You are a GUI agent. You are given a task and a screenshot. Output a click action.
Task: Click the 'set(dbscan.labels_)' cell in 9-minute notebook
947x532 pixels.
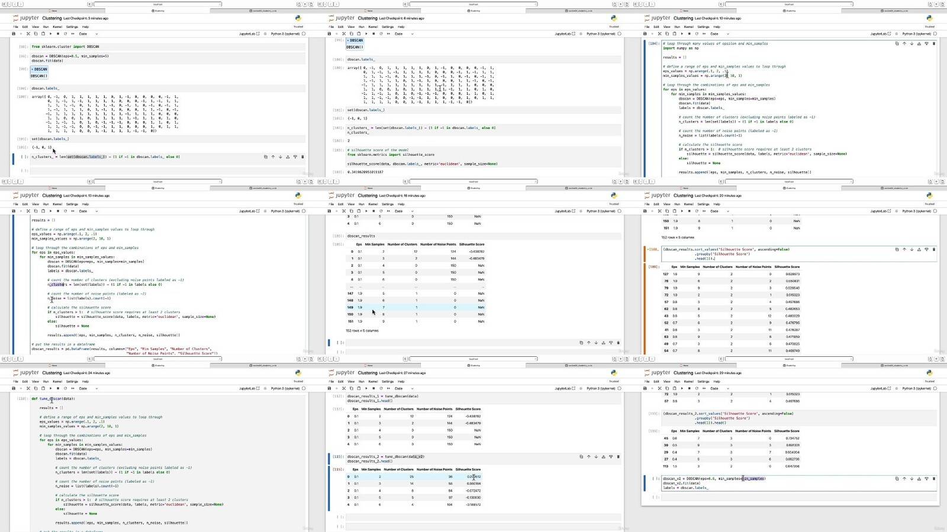coord(168,138)
